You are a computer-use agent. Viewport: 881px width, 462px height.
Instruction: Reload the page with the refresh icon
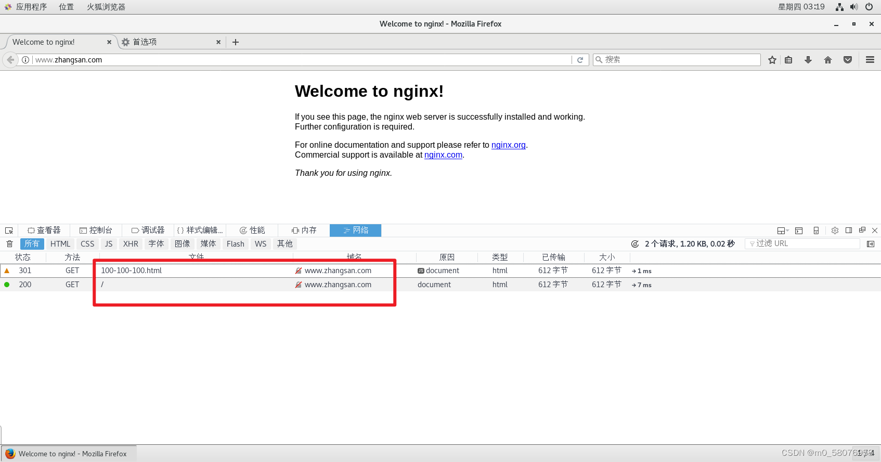[580, 60]
